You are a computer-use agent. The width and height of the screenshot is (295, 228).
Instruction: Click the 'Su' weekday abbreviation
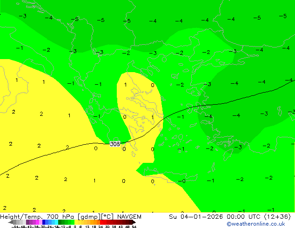[173, 217]
